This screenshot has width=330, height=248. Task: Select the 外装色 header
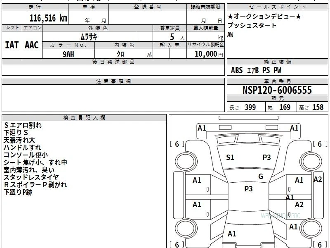98,28
